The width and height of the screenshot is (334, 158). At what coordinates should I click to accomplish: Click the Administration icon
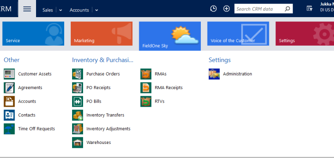[214, 74]
